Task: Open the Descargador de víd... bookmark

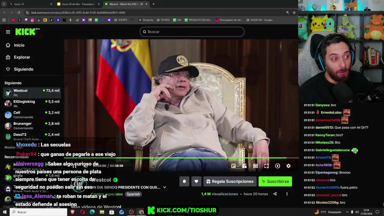Action: point(229,20)
